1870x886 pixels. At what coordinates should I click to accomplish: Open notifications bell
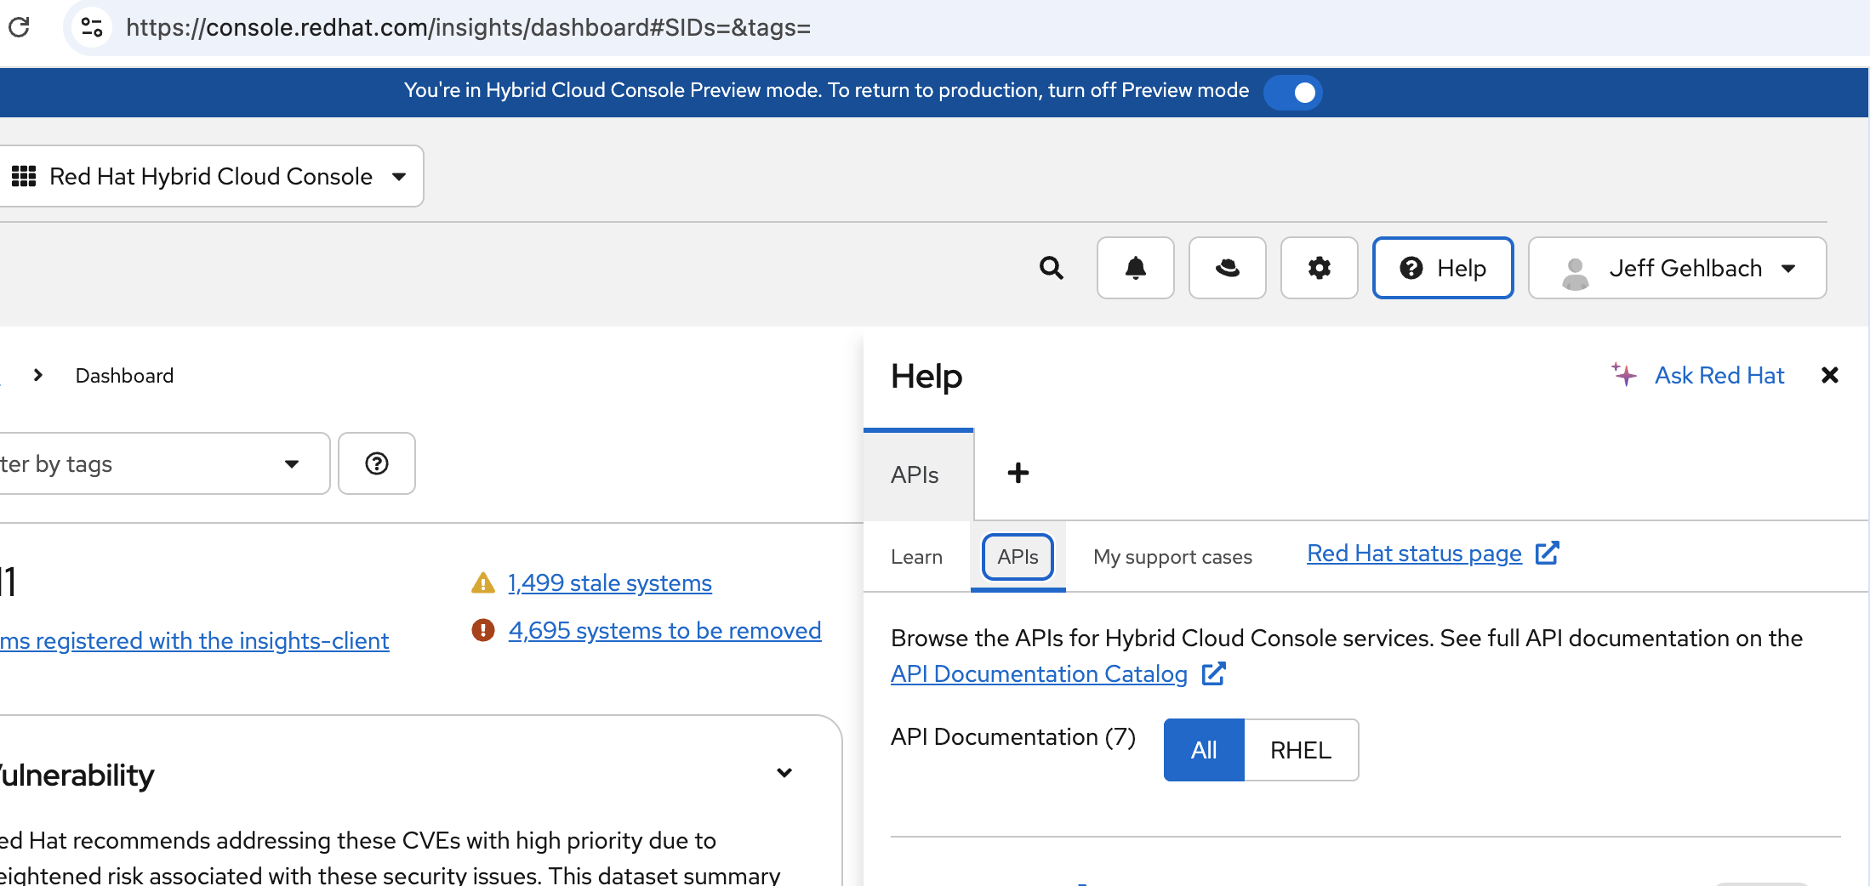pyautogui.click(x=1136, y=268)
